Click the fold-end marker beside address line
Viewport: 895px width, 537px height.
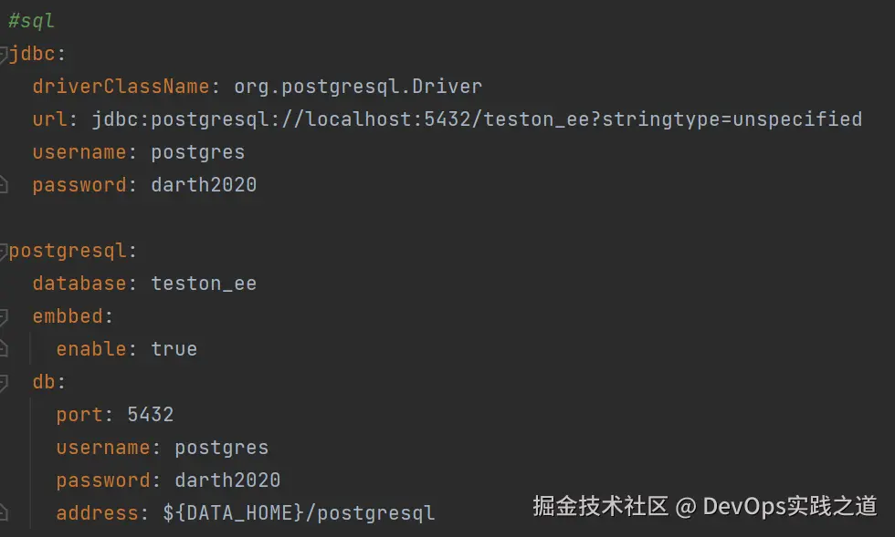4,513
